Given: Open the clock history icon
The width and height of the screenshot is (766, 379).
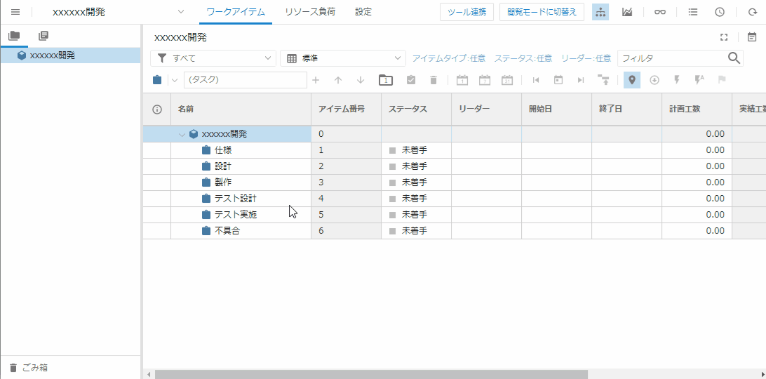Looking at the screenshot, I should click(720, 12).
